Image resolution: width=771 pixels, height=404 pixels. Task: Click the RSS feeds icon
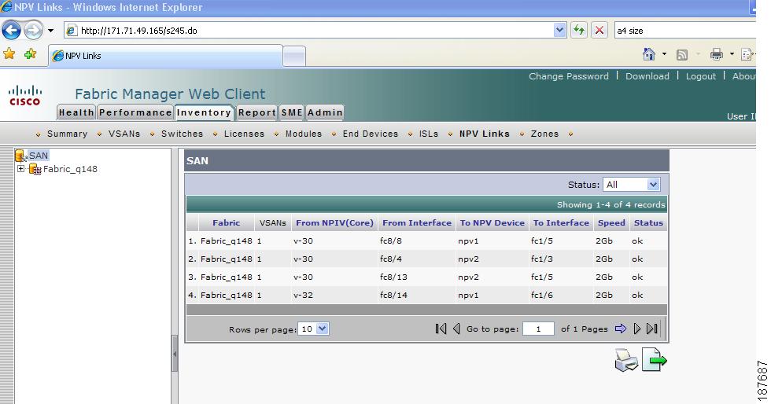(x=682, y=55)
